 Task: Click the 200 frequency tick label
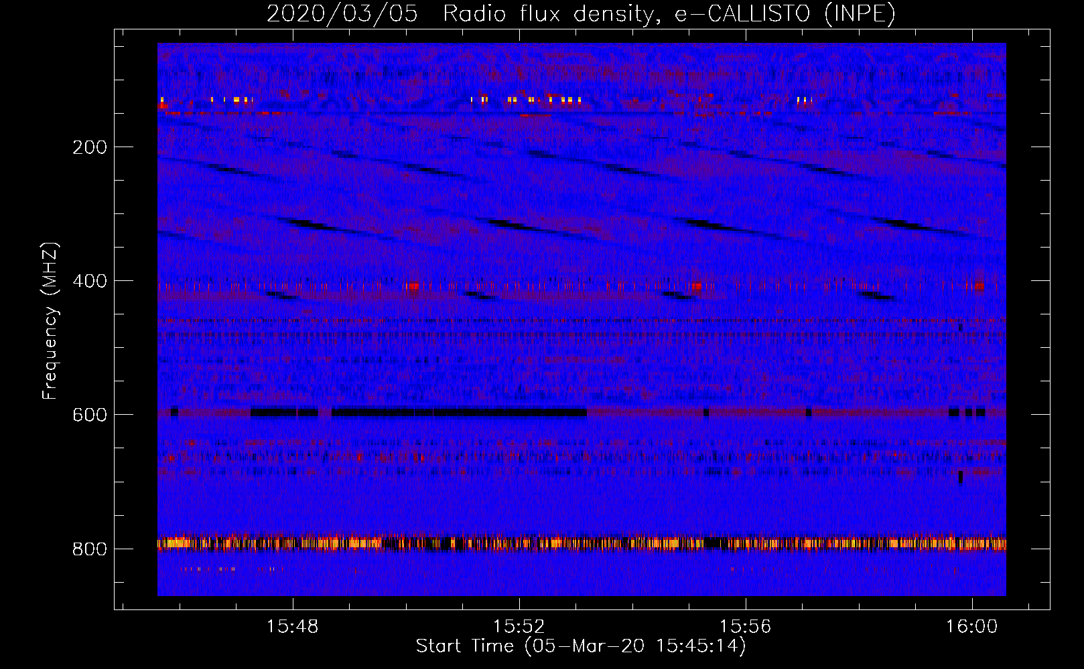pos(89,147)
